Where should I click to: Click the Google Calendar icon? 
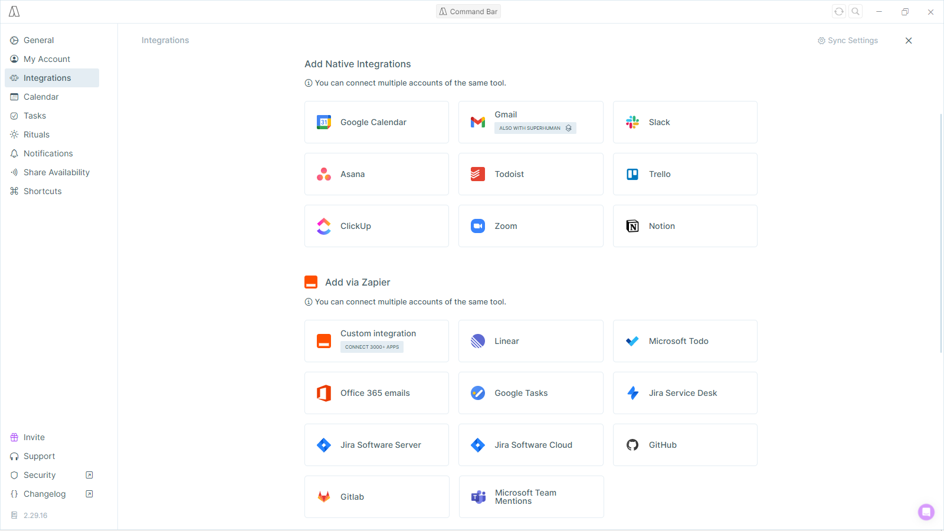(324, 122)
